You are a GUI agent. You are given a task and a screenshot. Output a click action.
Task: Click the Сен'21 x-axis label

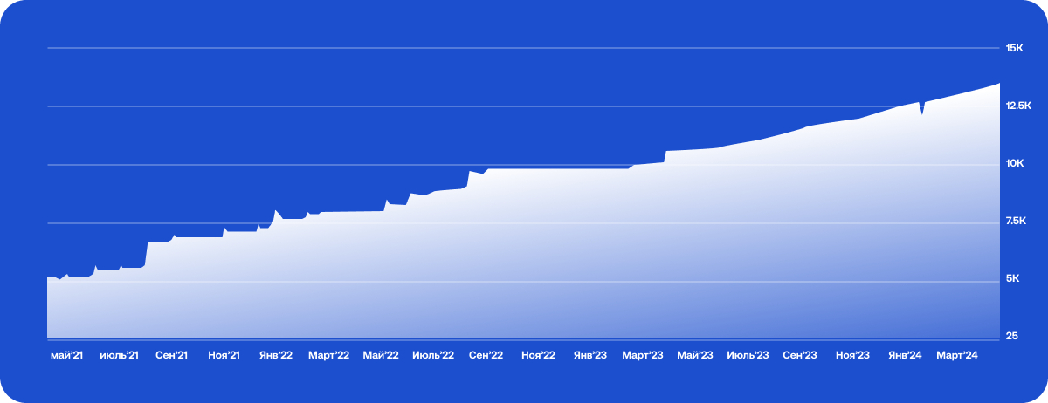[x=172, y=355]
